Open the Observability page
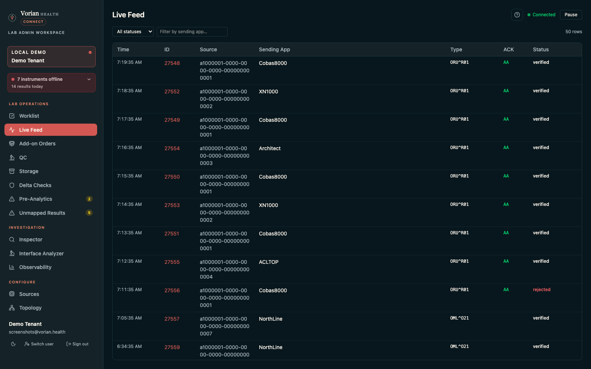Image resolution: width=591 pixels, height=369 pixels. coord(51,267)
